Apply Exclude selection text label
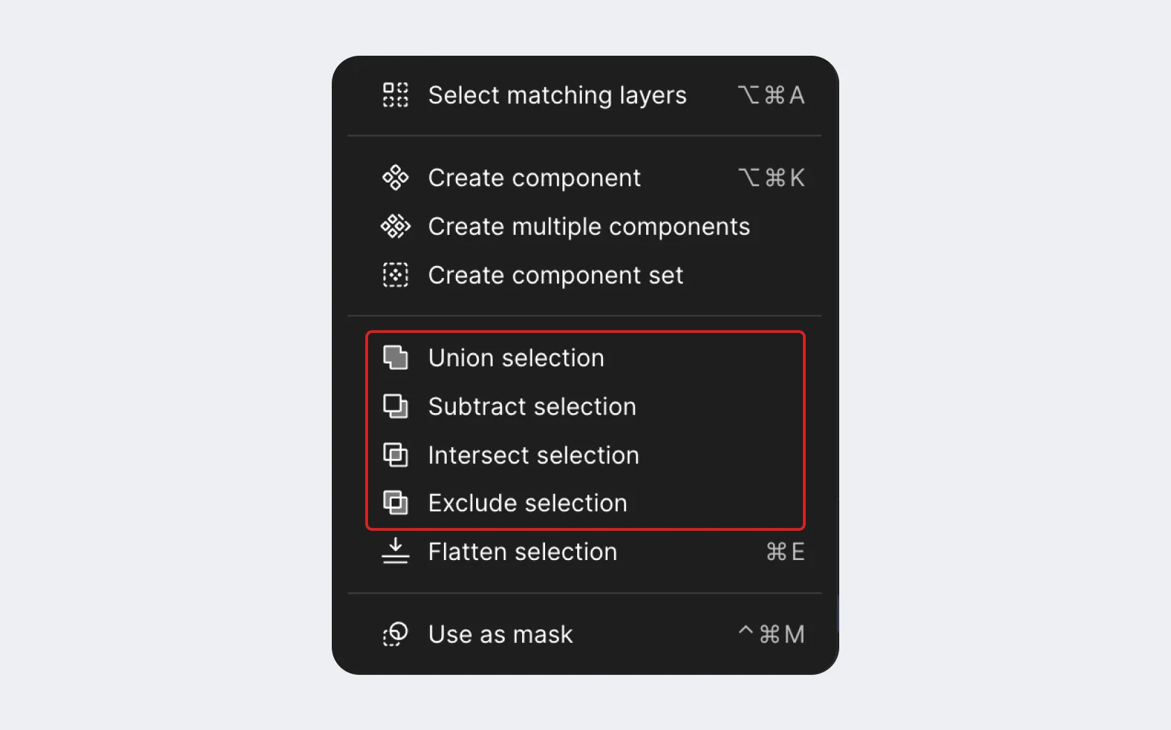The height and width of the screenshot is (730, 1171). coord(528,504)
